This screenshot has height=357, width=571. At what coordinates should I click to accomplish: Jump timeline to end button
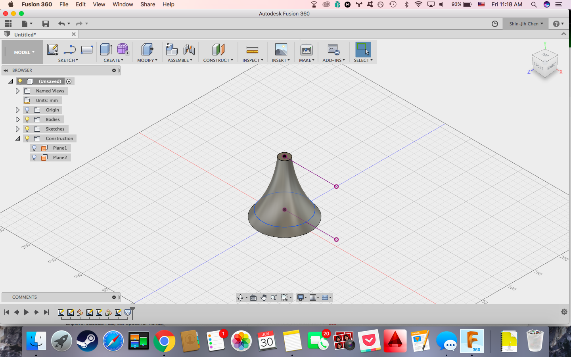click(46, 312)
